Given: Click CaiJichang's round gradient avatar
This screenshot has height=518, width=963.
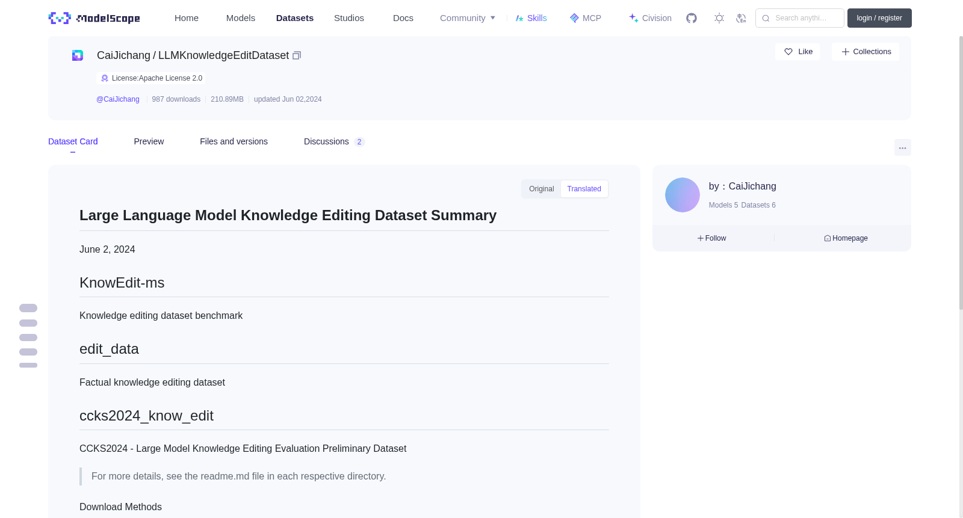Looking at the screenshot, I should click(x=683, y=195).
